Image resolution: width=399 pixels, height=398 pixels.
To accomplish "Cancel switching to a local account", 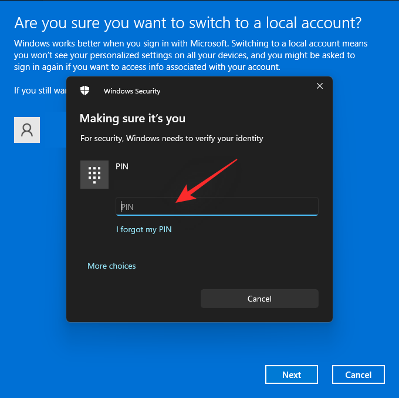I will [359, 374].
